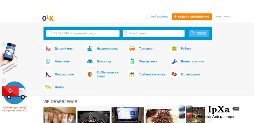The width and height of the screenshot is (254, 123).
Task: Click the ПОДАТЬ ОБЪЯВЛЕНИЕ button
Action: pyautogui.click(x=192, y=17)
